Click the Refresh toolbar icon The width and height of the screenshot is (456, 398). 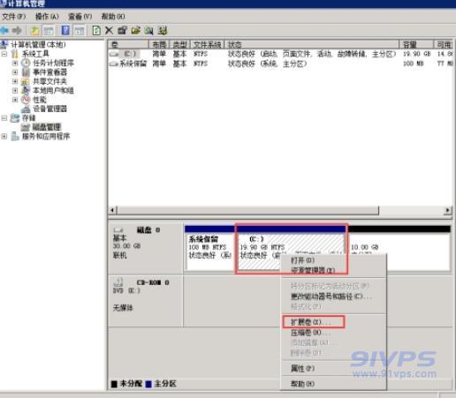point(96,30)
